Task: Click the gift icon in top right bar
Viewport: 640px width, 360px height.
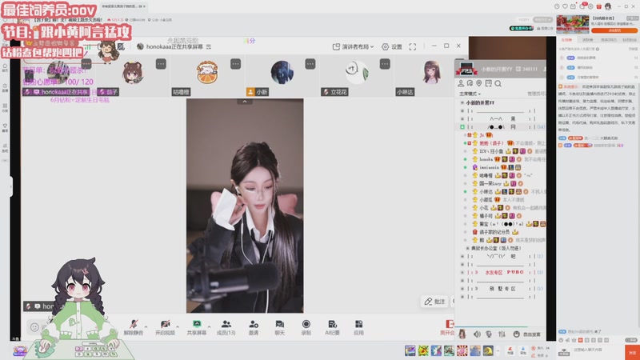Action: click(x=598, y=6)
